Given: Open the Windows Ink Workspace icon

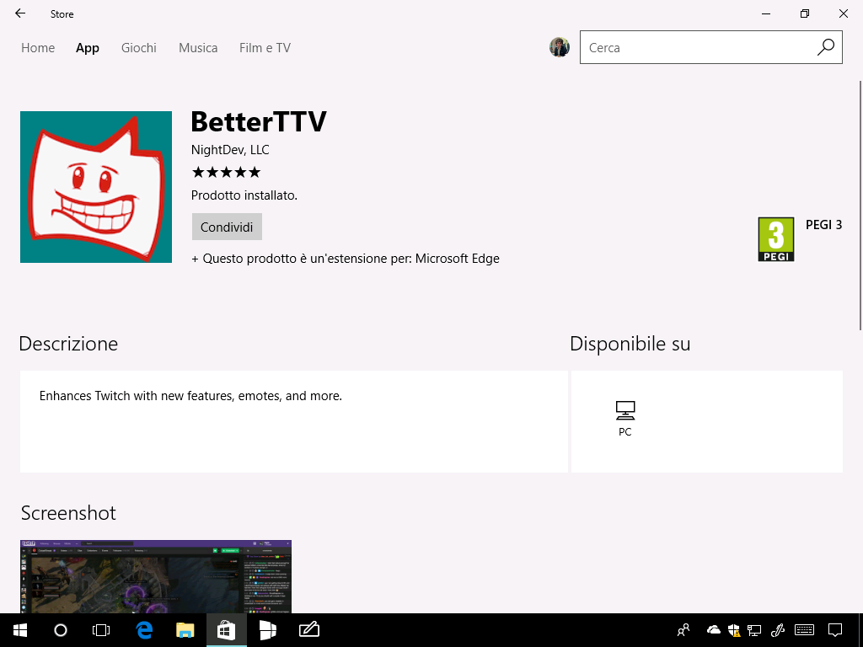Looking at the screenshot, I should pyautogui.click(x=778, y=630).
